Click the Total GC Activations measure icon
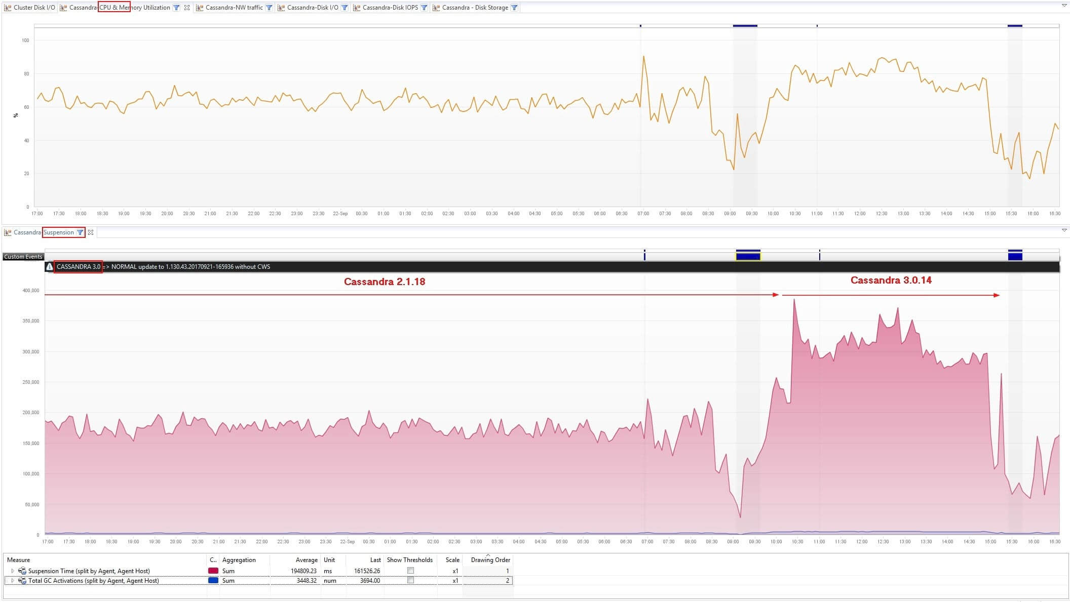Screen dimensions: 1070x602 [22, 581]
